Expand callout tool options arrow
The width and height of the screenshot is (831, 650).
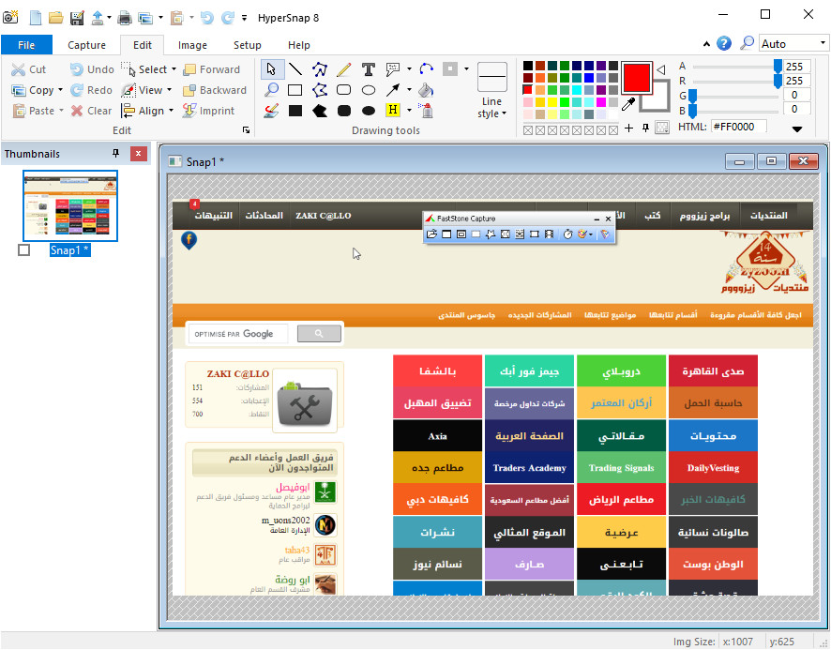click(x=409, y=68)
